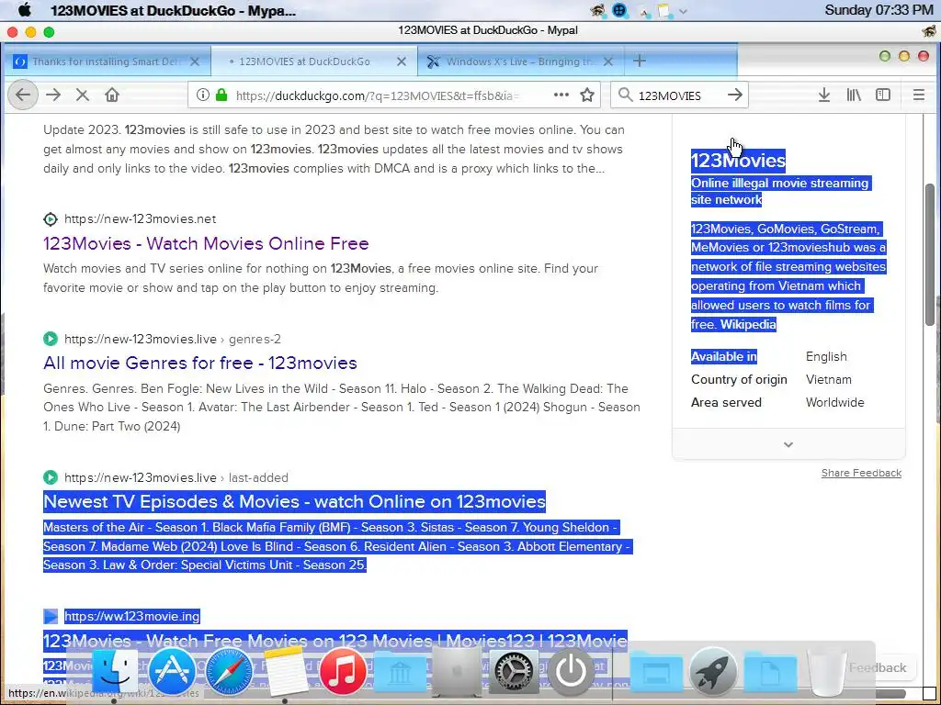The width and height of the screenshot is (941, 705).
Task: Switch to the Thanks for installing Smart Defrag tab
Action: click(x=108, y=62)
